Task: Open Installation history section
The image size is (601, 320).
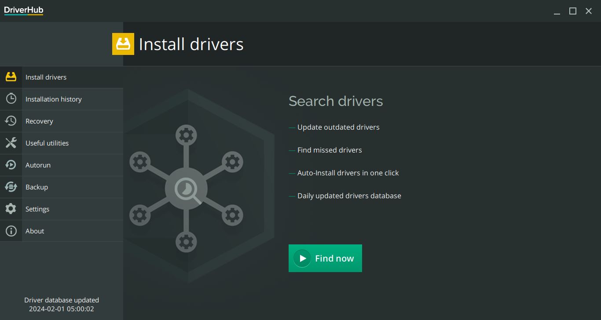Action: 62,99
